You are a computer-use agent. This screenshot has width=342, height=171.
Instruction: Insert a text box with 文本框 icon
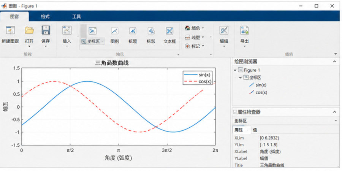coord(169,31)
